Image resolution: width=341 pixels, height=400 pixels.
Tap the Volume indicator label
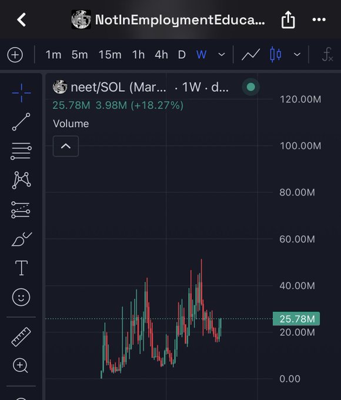[x=71, y=124]
